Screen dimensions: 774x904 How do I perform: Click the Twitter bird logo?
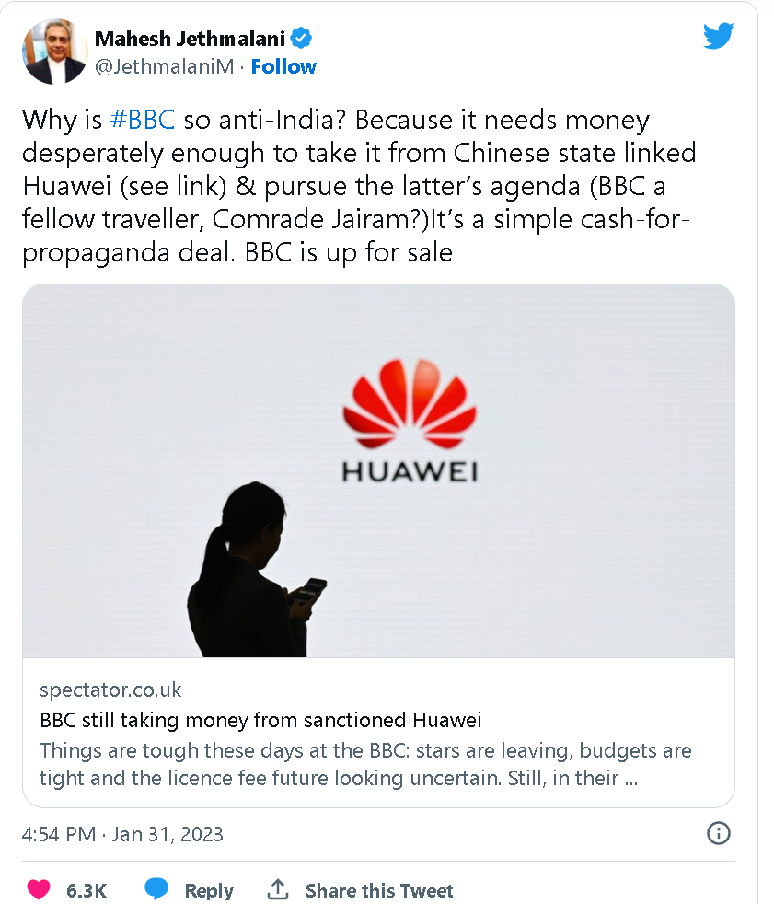(x=718, y=37)
